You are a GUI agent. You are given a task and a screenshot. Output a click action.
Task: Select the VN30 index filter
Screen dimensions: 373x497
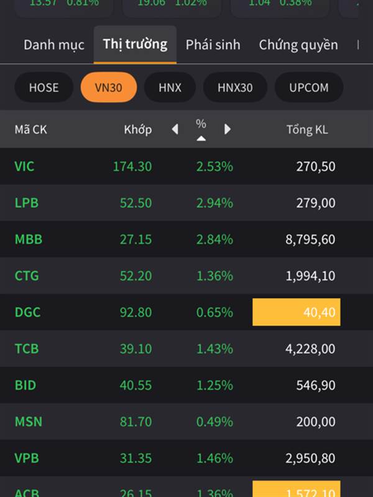tap(109, 87)
